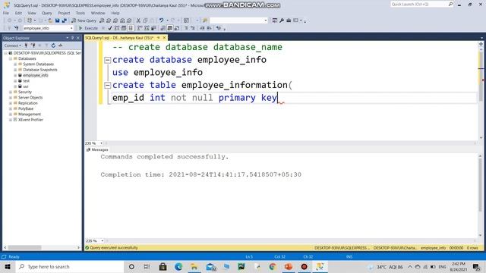This screenshot has height=273, width=486.
Task: Click the Find in Files icon
Action: point(205,20)
